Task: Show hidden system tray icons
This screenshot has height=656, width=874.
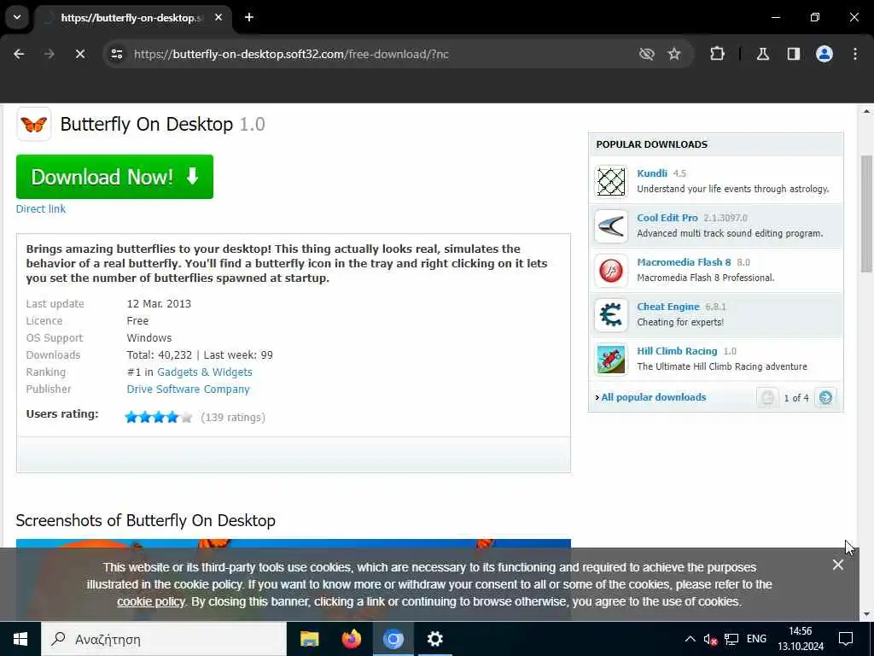Action: pos(690,639)
